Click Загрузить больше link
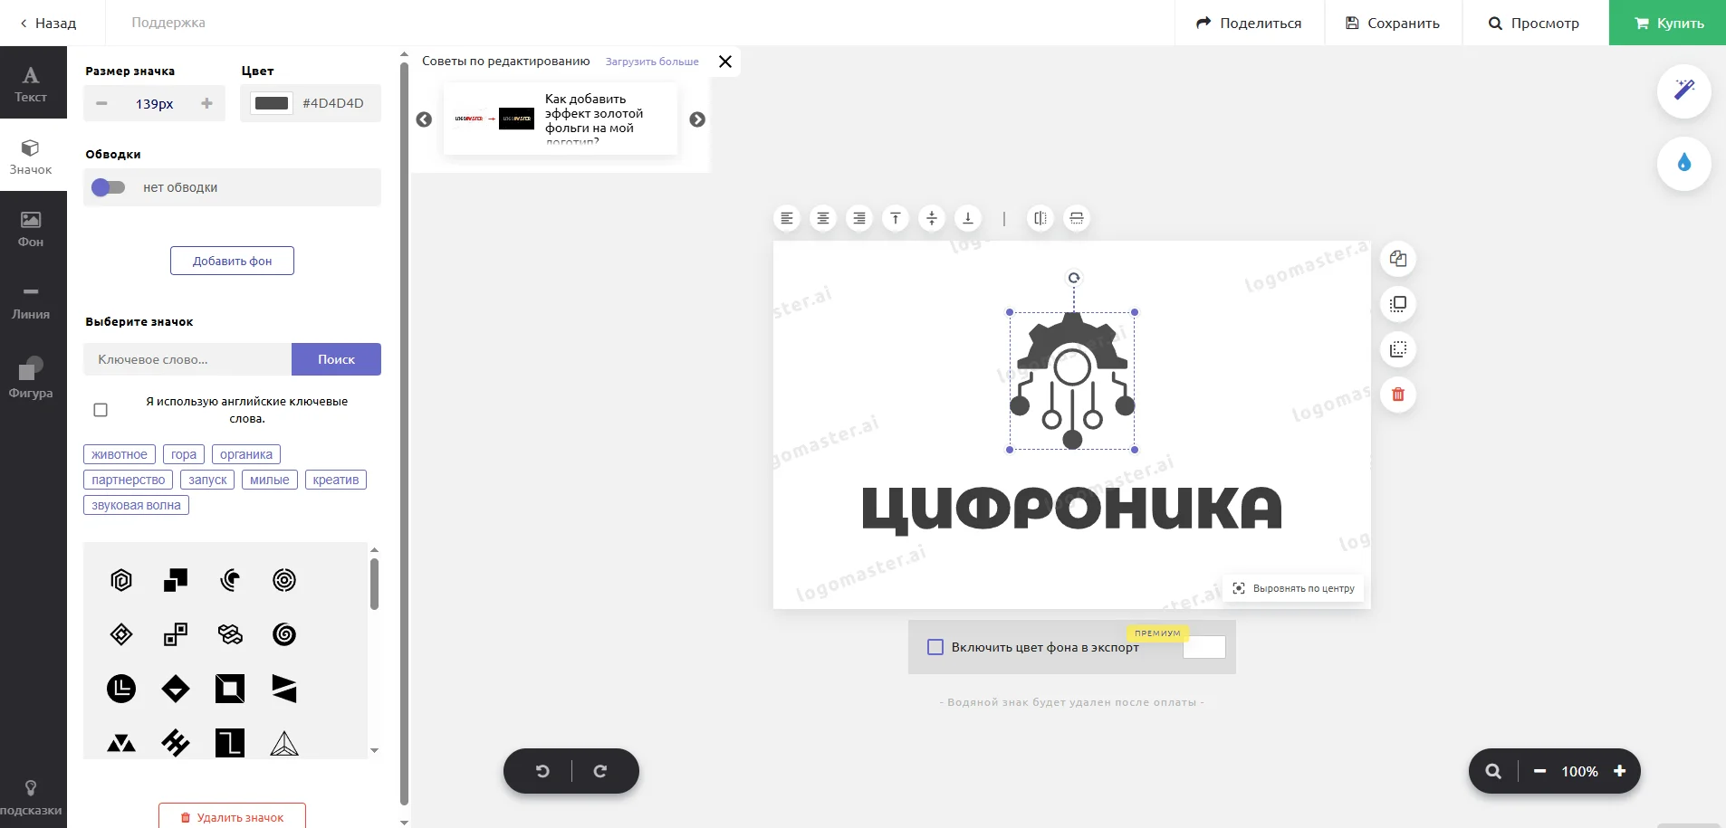Image resolution: width=1726 pixels, height=828 pixels. click(x=652, y=62)
